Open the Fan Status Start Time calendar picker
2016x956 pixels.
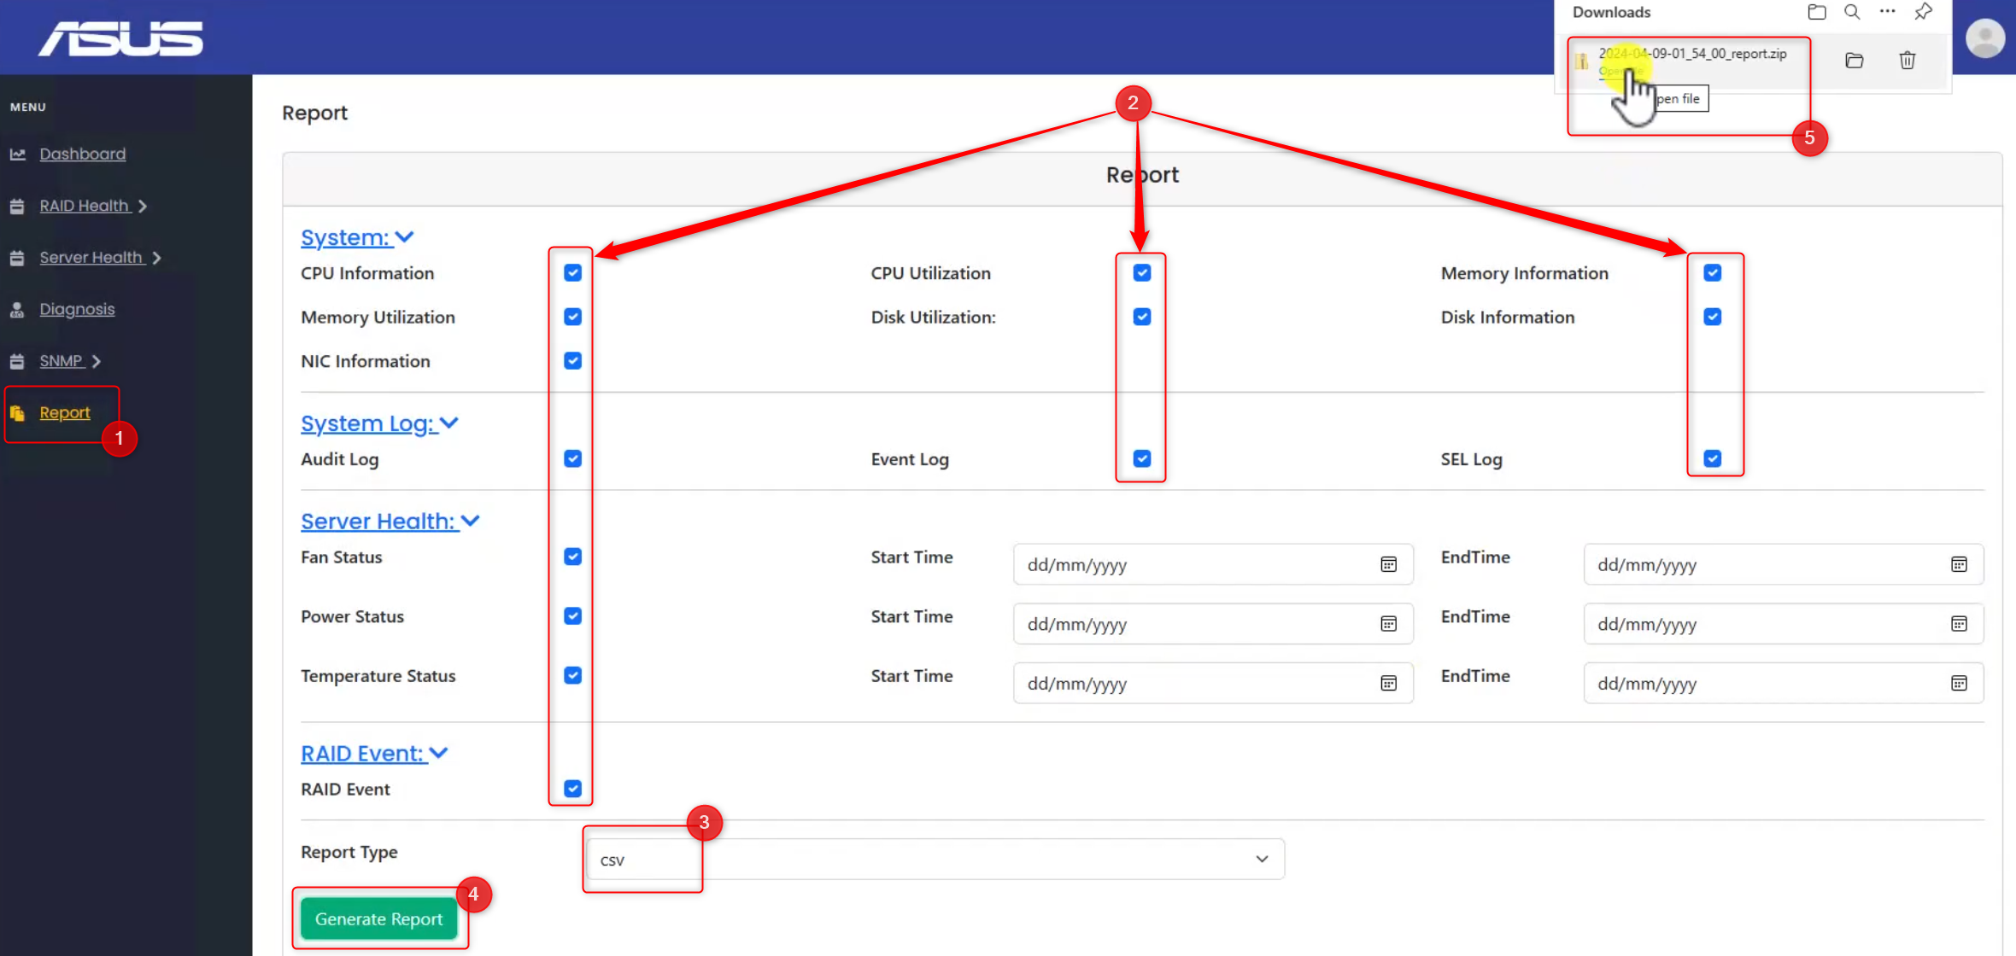(1388, 564)
